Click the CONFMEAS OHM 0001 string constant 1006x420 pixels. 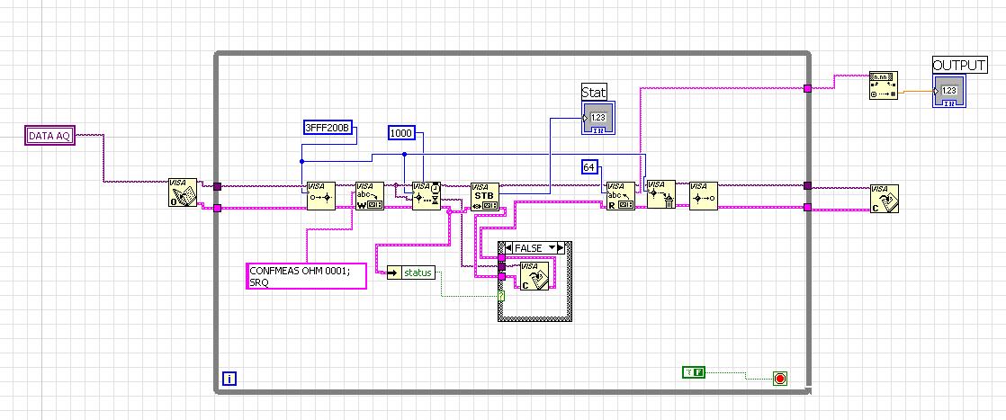click(307, 276)
